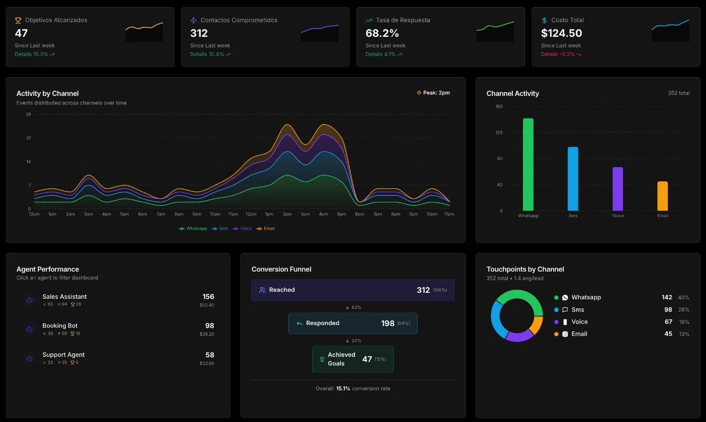Click the trophy icon under Booking Bot
The width and height of the screenshot is (706, 422).
pyautogui.click(x=73, y=334)
